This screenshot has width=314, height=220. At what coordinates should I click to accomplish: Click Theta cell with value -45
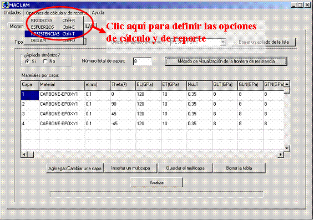(123, 125)
